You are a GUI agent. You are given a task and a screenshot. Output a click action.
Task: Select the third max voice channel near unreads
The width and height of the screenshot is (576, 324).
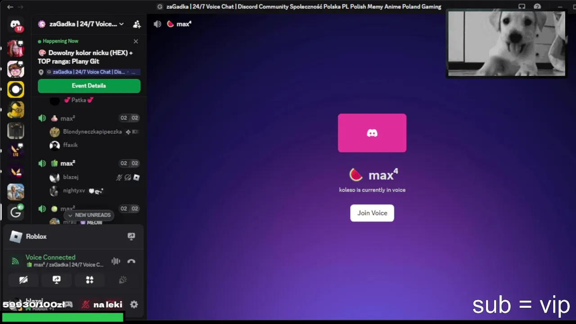pyautogui.click(x=89, y=208)
